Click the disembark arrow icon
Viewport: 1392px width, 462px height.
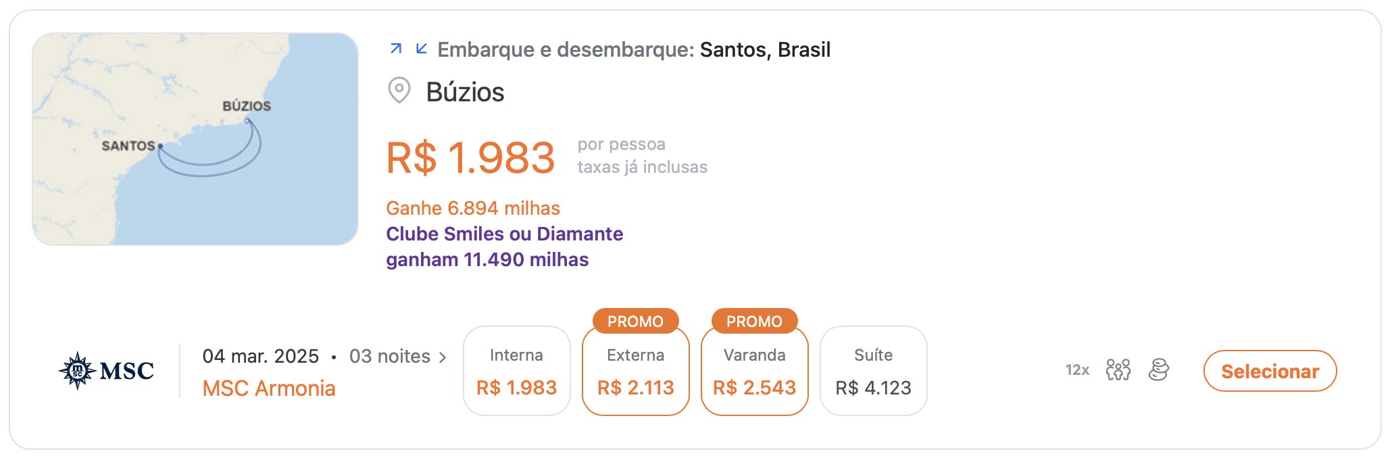tap(422, 49)
